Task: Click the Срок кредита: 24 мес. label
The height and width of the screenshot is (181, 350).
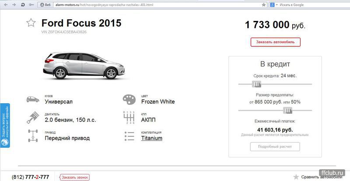Action: pyautogui.click(x=275, y=76)
